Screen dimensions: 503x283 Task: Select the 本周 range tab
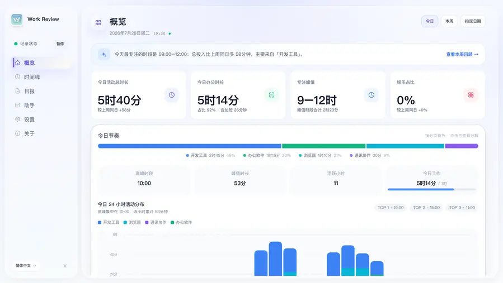[449, 21]
